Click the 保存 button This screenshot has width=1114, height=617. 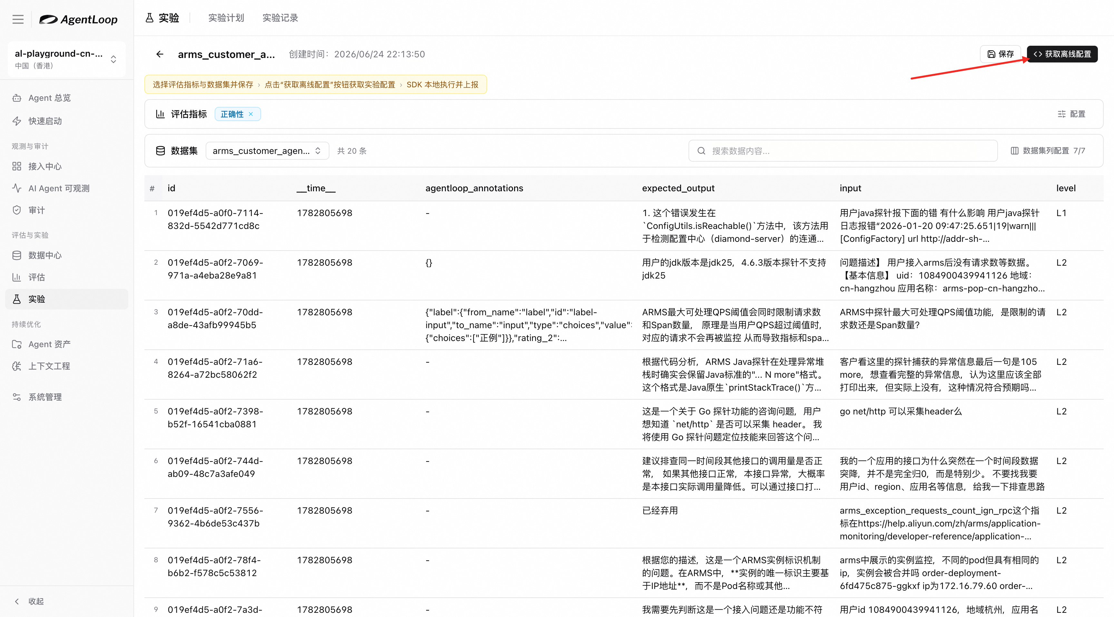tap(1000, 54)
